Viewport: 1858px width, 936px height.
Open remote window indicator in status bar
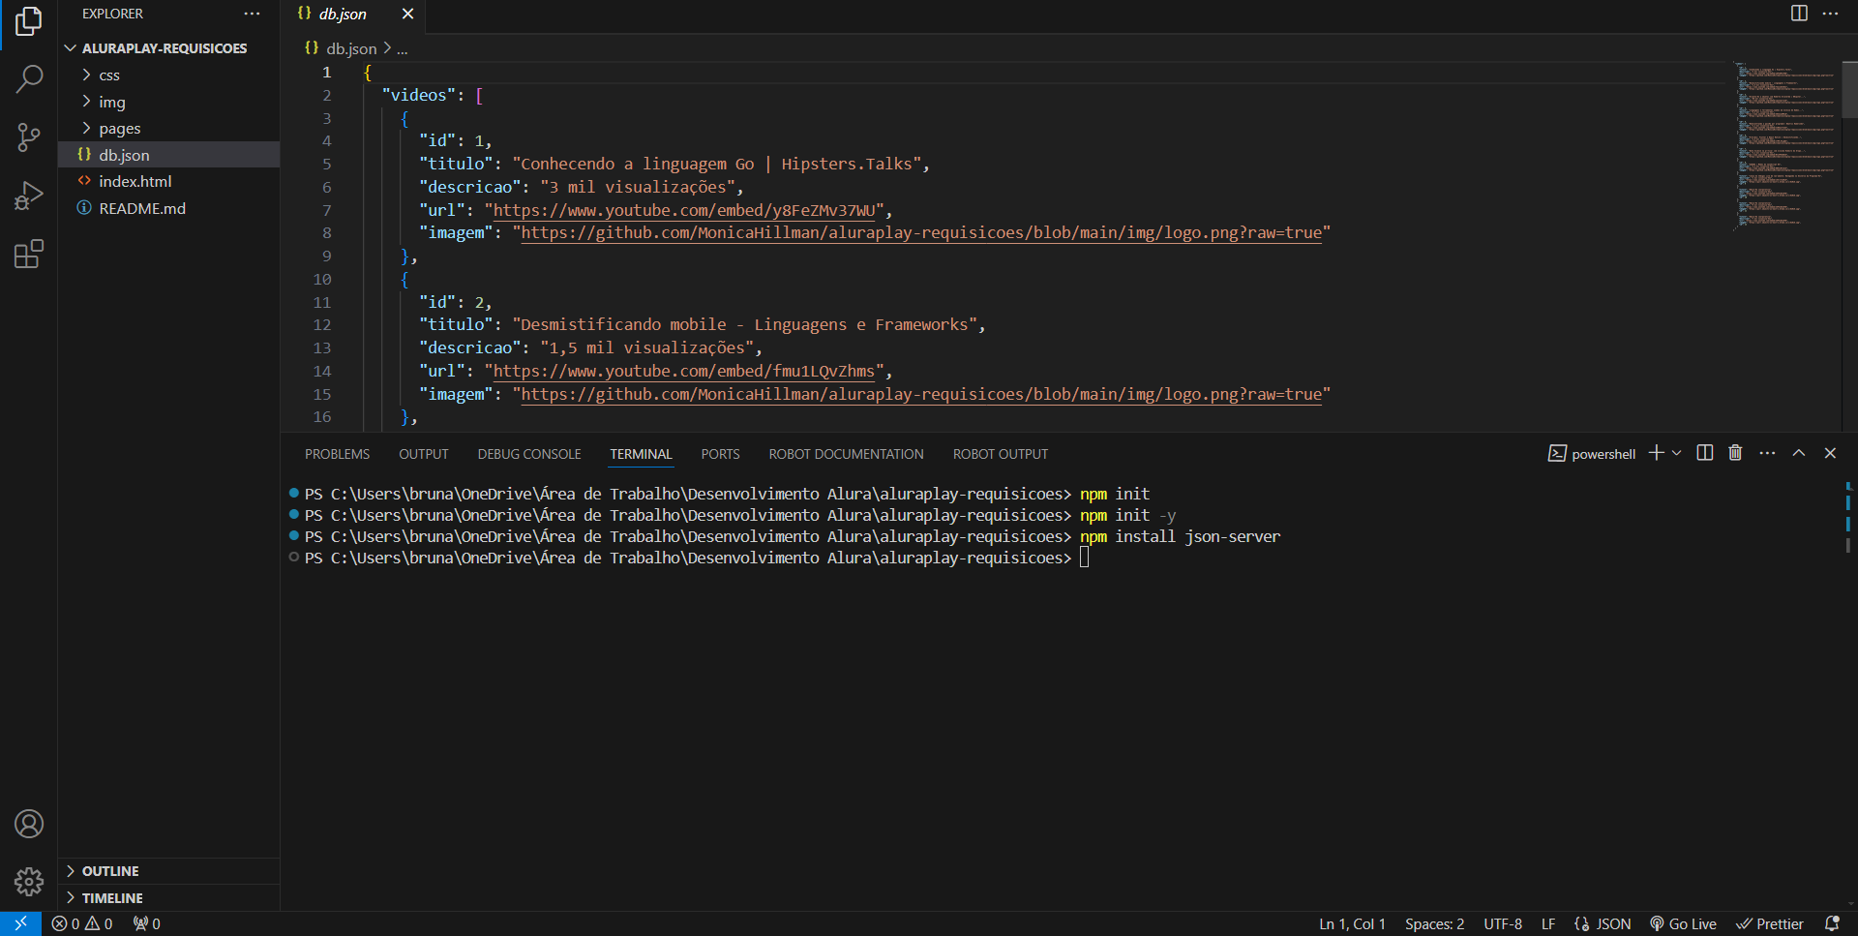(20, 923)
